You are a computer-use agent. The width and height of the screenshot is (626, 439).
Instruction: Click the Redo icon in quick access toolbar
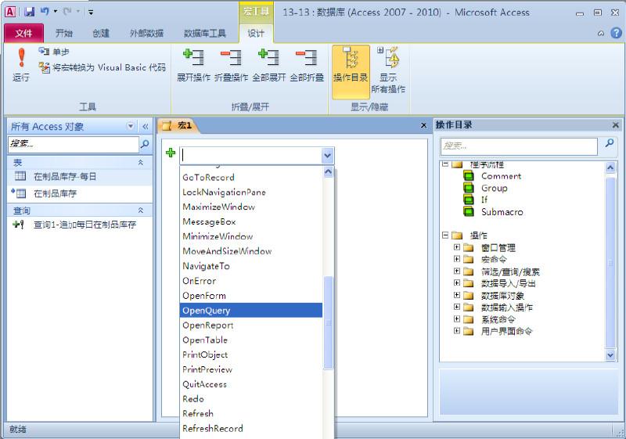tap(67, 12)
